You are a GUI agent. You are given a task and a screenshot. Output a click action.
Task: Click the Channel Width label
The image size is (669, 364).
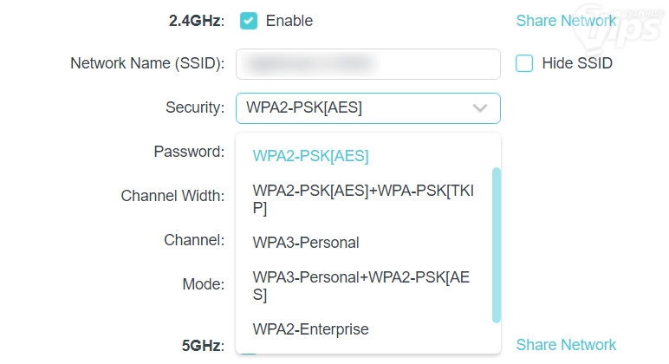click(x=172, y=196)
